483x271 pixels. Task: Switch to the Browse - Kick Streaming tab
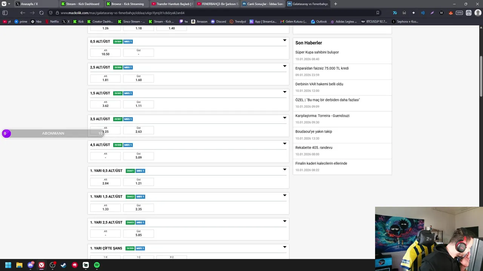(x=126, y=4)
